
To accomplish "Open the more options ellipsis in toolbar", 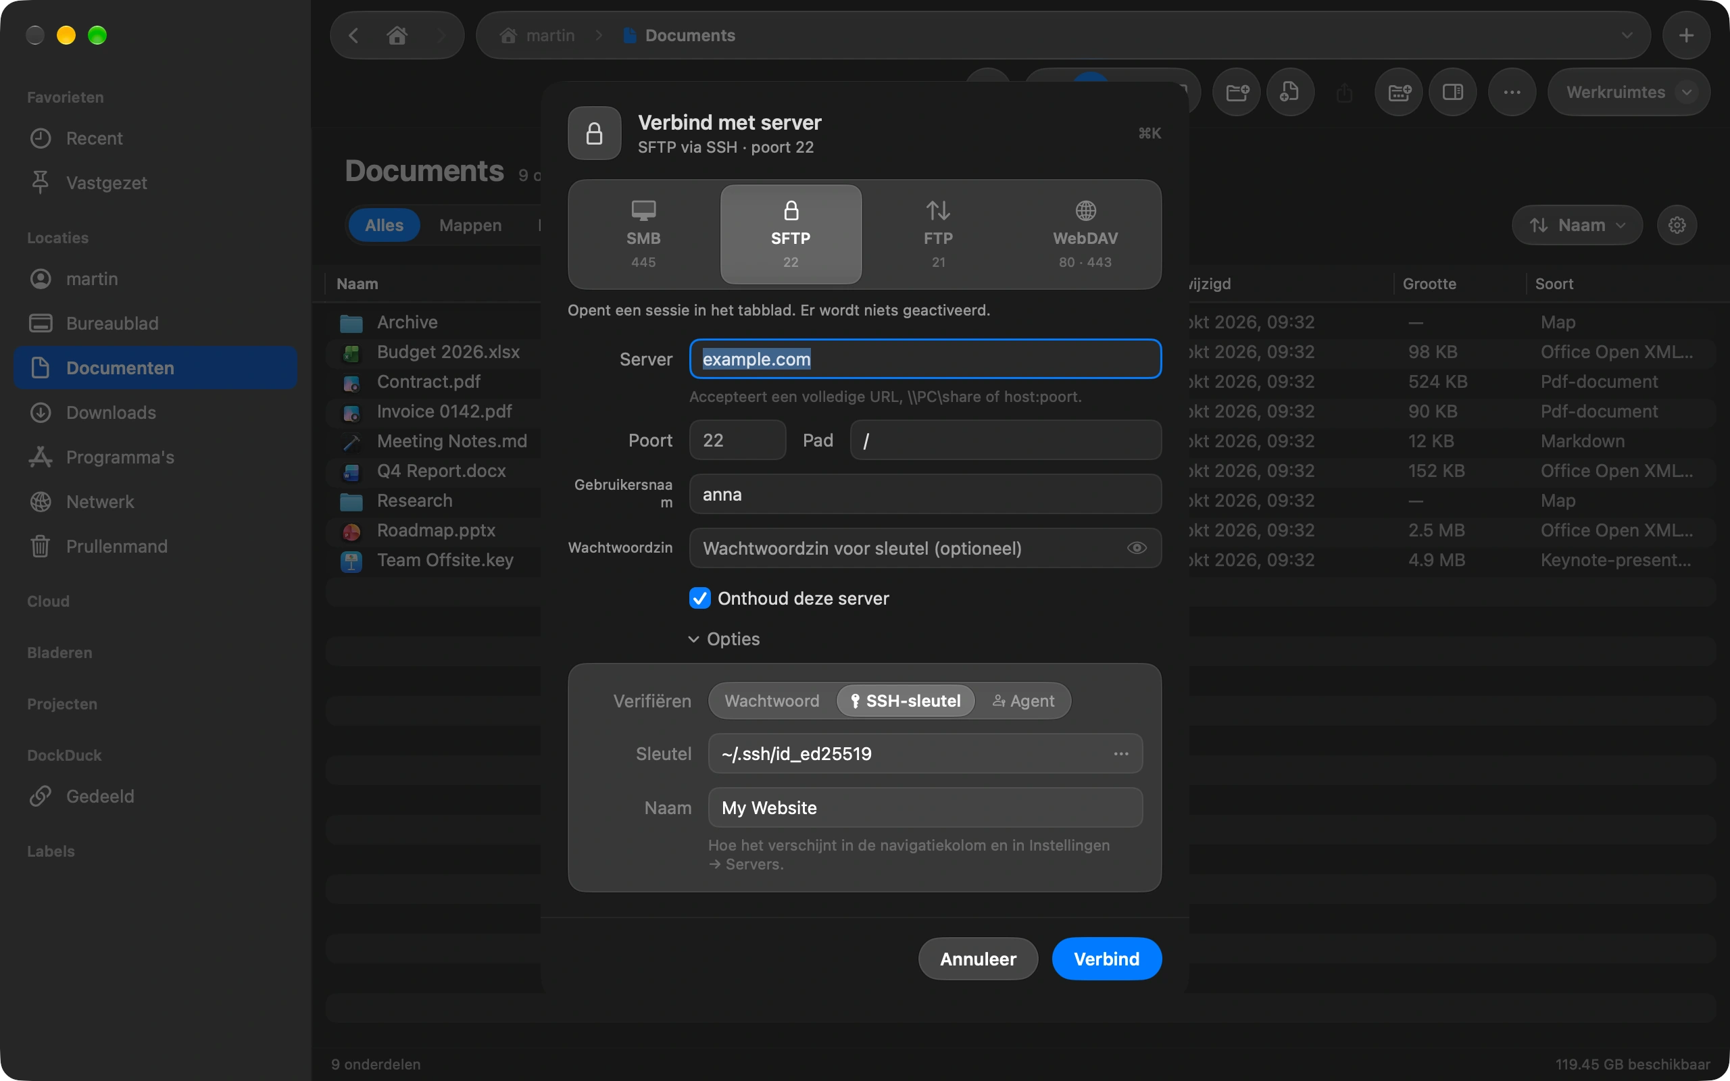I will pos(1511,93).
